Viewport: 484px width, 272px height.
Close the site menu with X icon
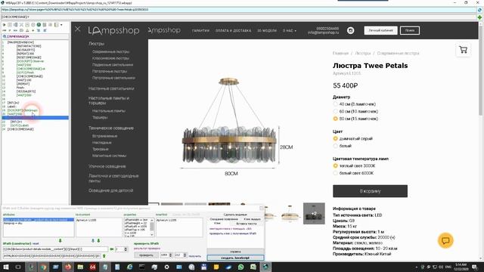(77, 29)
